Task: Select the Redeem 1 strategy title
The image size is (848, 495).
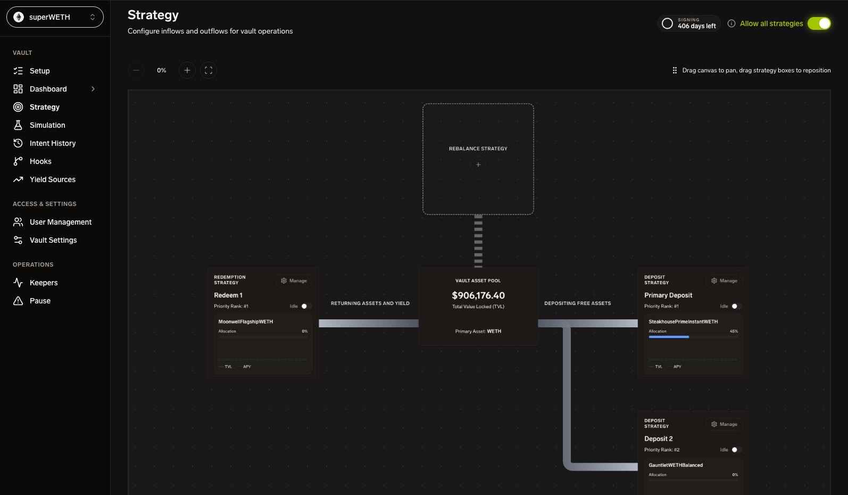Action: tap(228, 295)
